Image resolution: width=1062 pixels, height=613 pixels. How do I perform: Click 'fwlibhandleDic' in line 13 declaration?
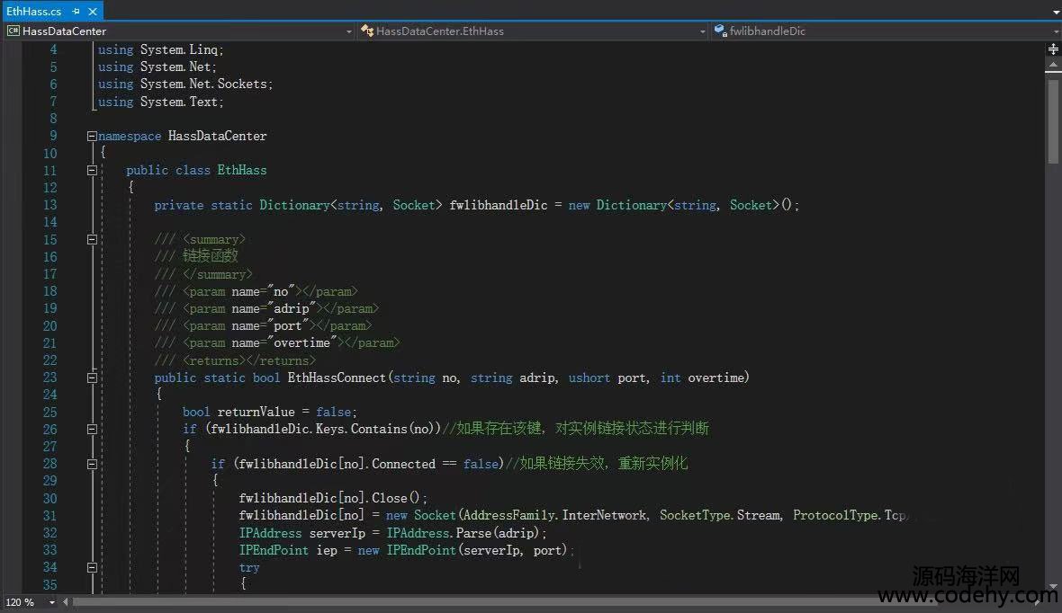click(x=499, y=205)
